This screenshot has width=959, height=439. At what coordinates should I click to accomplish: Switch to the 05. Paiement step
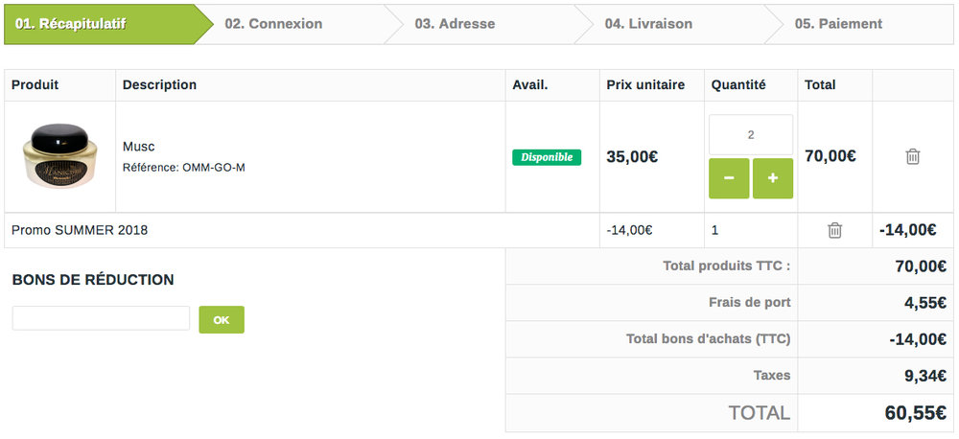pos(838,24)
